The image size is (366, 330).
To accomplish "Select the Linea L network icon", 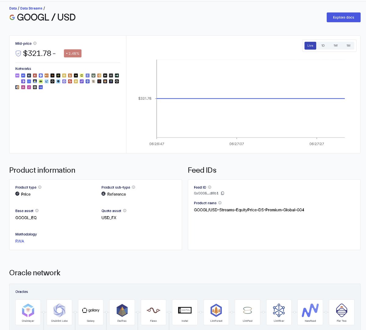I will tap(46, 81).
